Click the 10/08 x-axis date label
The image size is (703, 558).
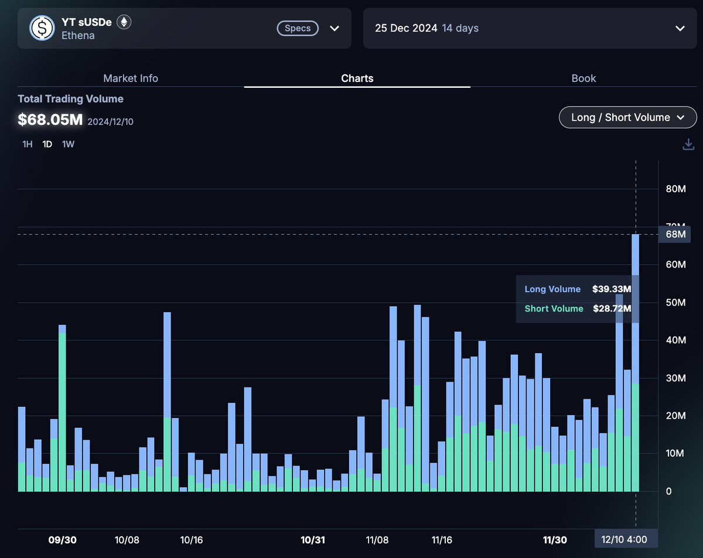[127, 540]
